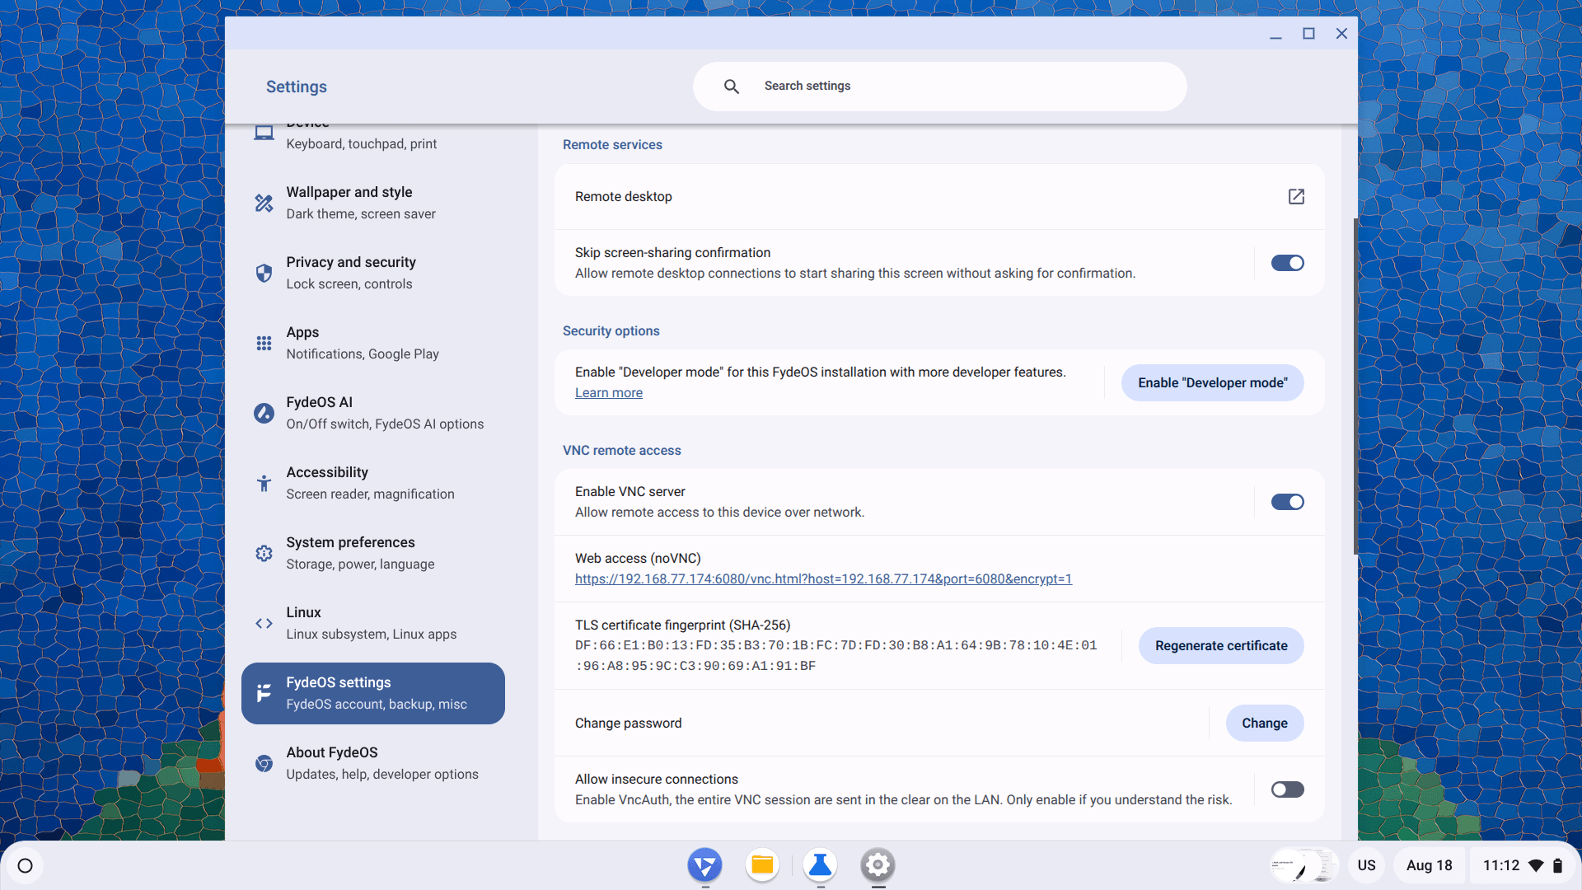Open Wallpaper and style settings section
1582x890 pixels.
tap(373, 203)
